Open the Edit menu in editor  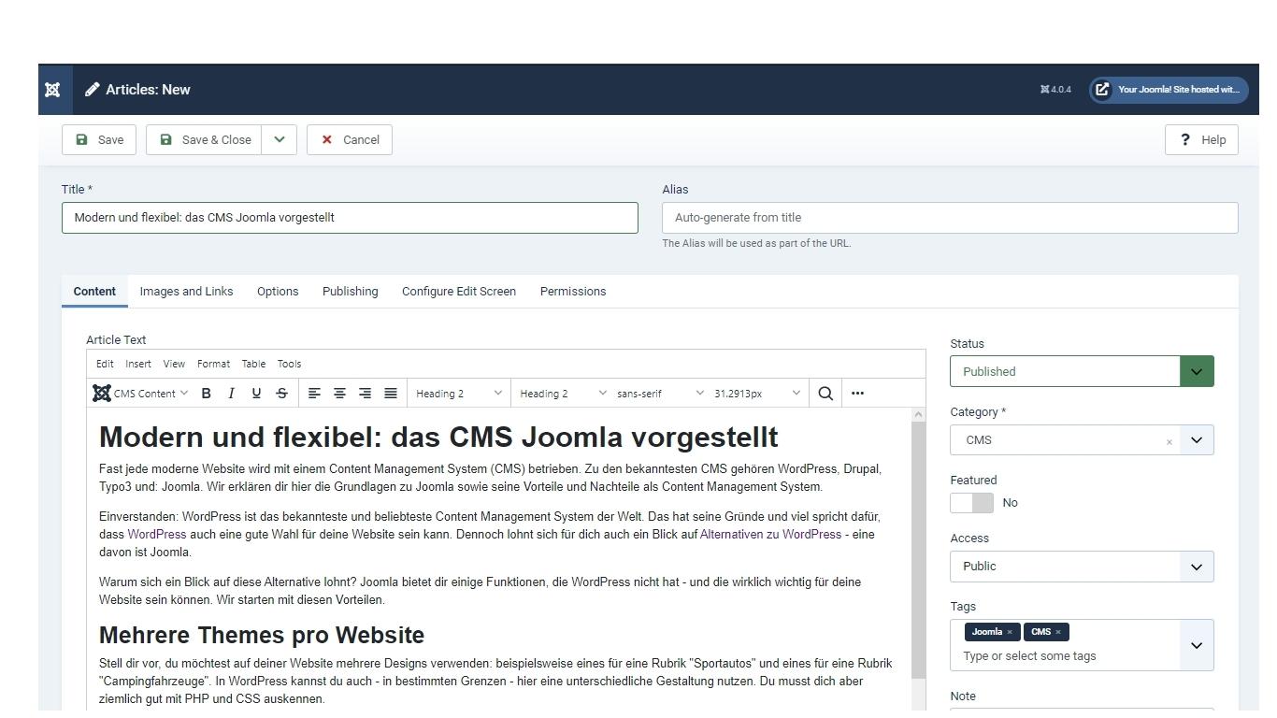(105, 364)
